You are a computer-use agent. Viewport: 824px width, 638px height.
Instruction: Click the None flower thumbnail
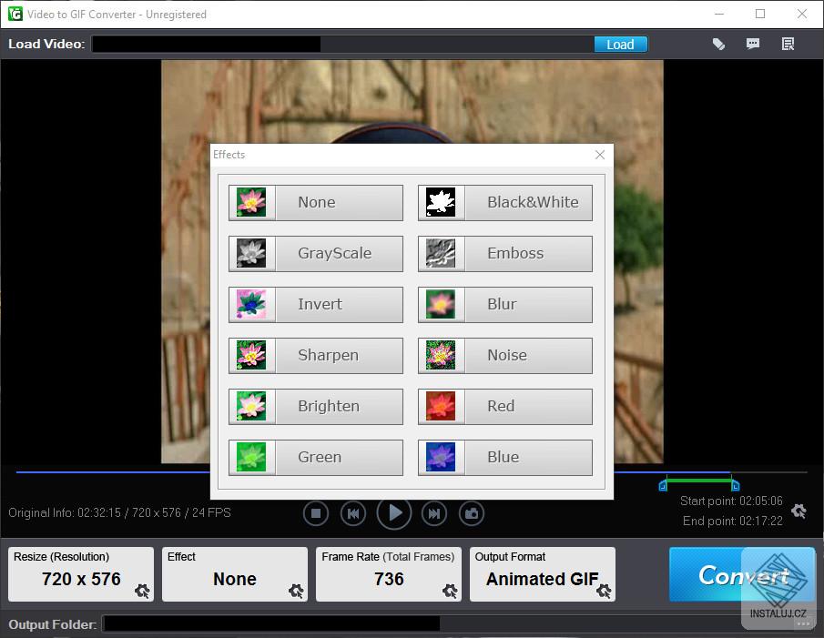[251, 202]
